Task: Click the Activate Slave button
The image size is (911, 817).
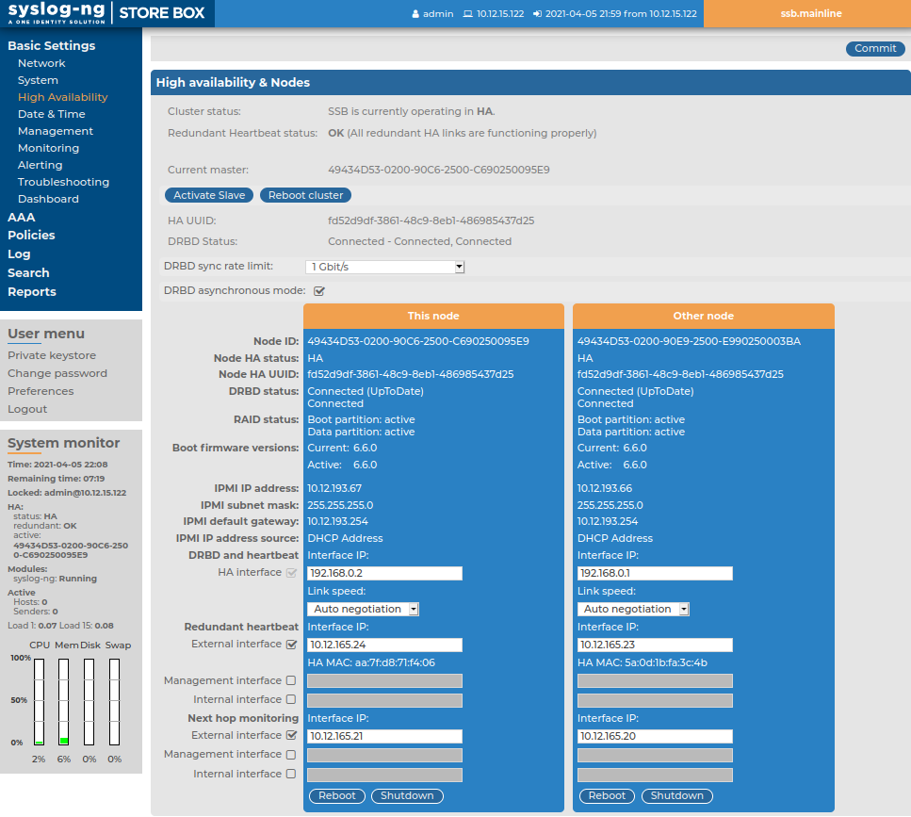Action: 209,195
